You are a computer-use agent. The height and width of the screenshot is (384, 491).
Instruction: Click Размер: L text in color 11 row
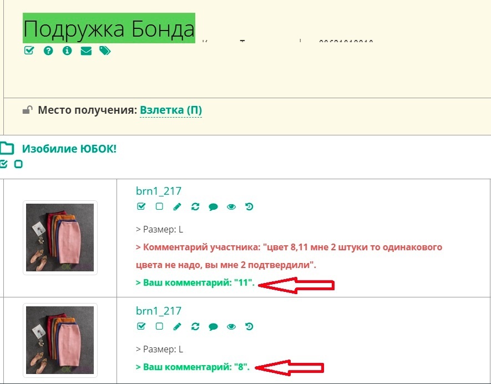click(159, 230)
